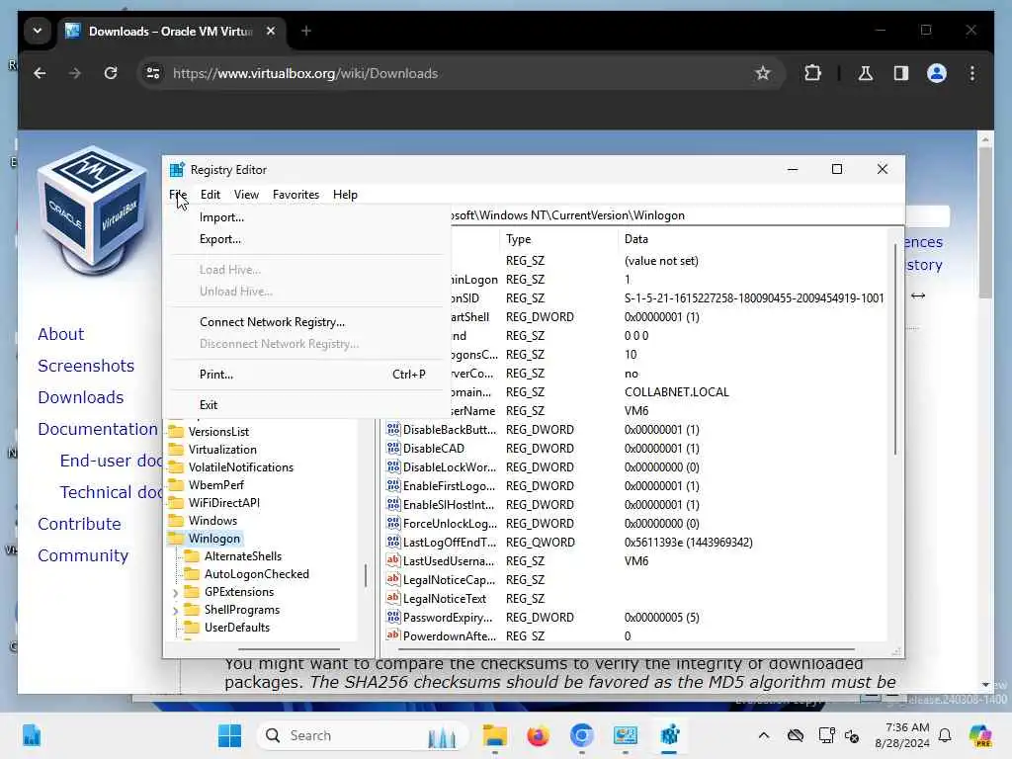Open the Documentation link
This screenshot has width=1012, height=759.
tap(98, 429)
